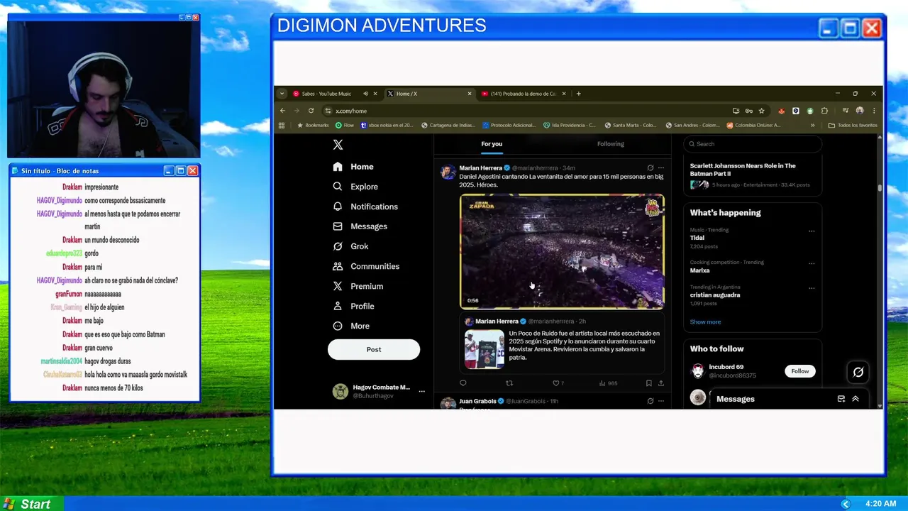Select the Home / X browser tab
Image resolution: width=908 pixels, height=511 pixels.
pyautogui.click(x=429, y=94)
